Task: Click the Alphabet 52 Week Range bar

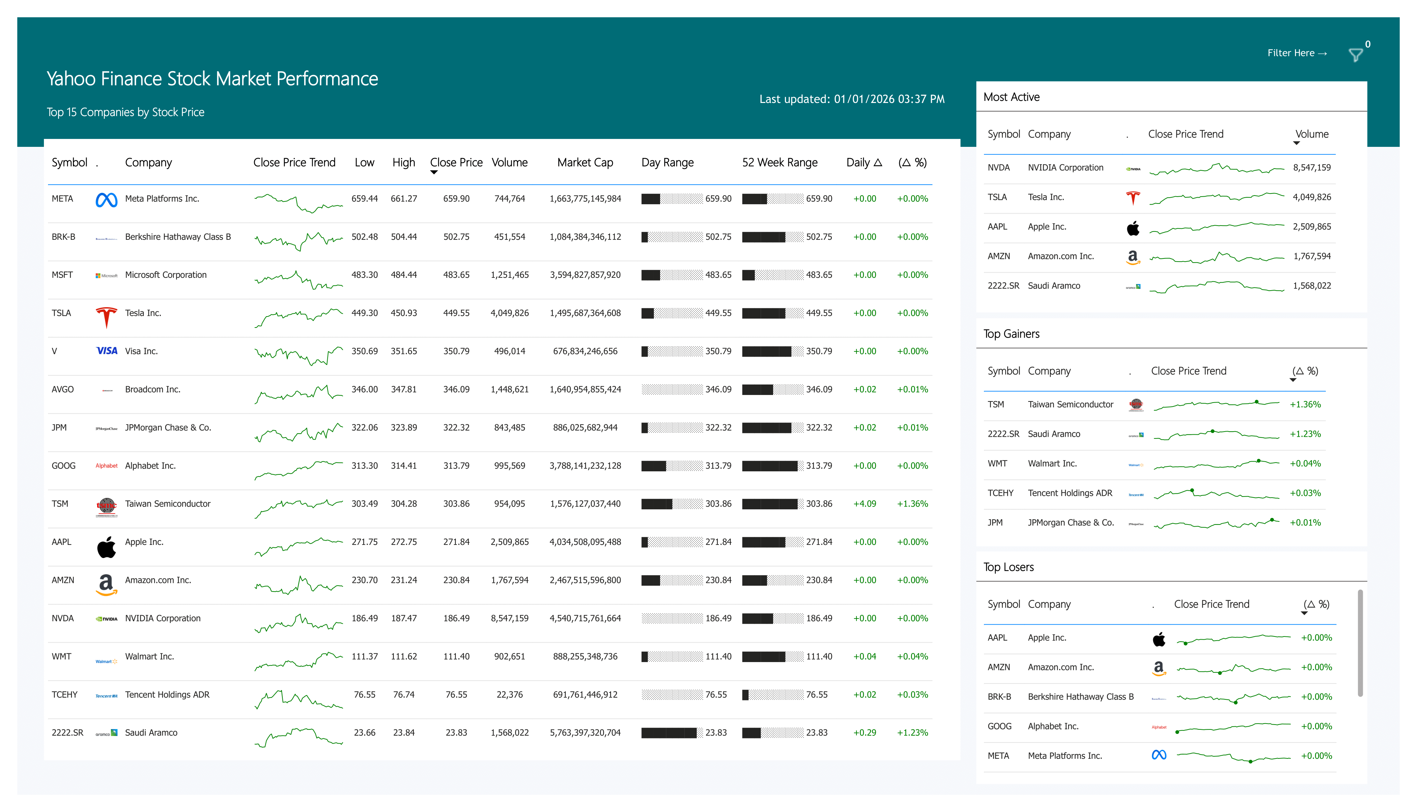Action: [x=772, y=466]
